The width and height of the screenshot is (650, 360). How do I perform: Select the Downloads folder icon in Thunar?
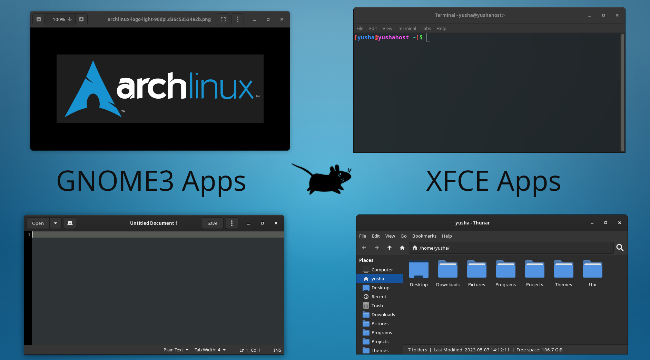[x=448, y=269]
